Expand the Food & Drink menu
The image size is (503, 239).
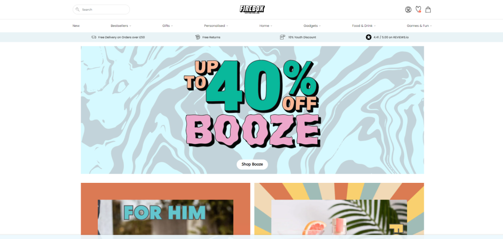click(364, 26)
